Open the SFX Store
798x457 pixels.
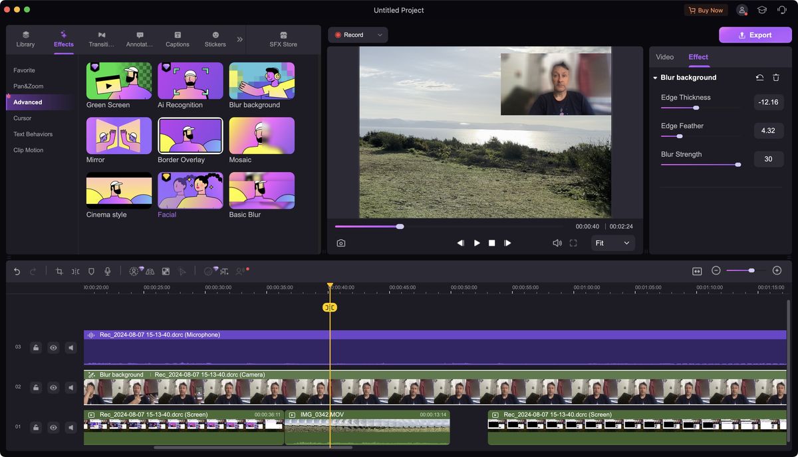(x=283, y=39)
